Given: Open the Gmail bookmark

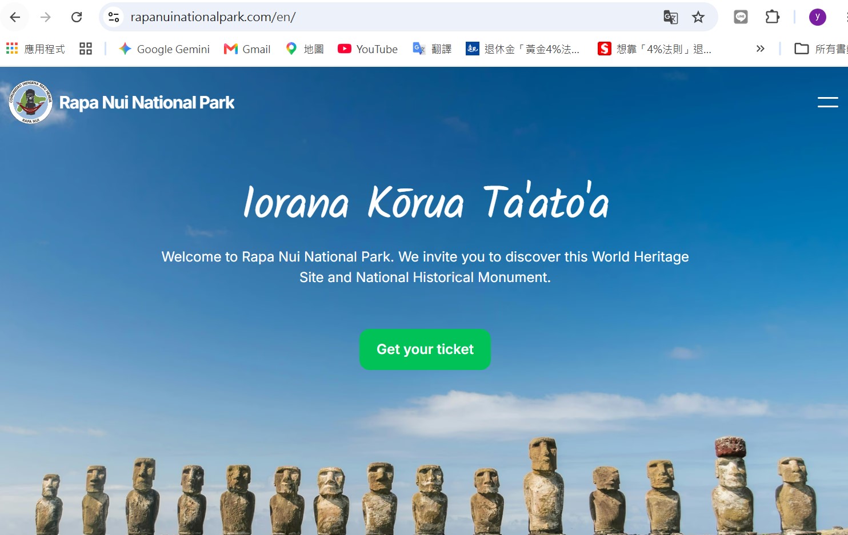Looking at the screenshot, I should point(247,49).
